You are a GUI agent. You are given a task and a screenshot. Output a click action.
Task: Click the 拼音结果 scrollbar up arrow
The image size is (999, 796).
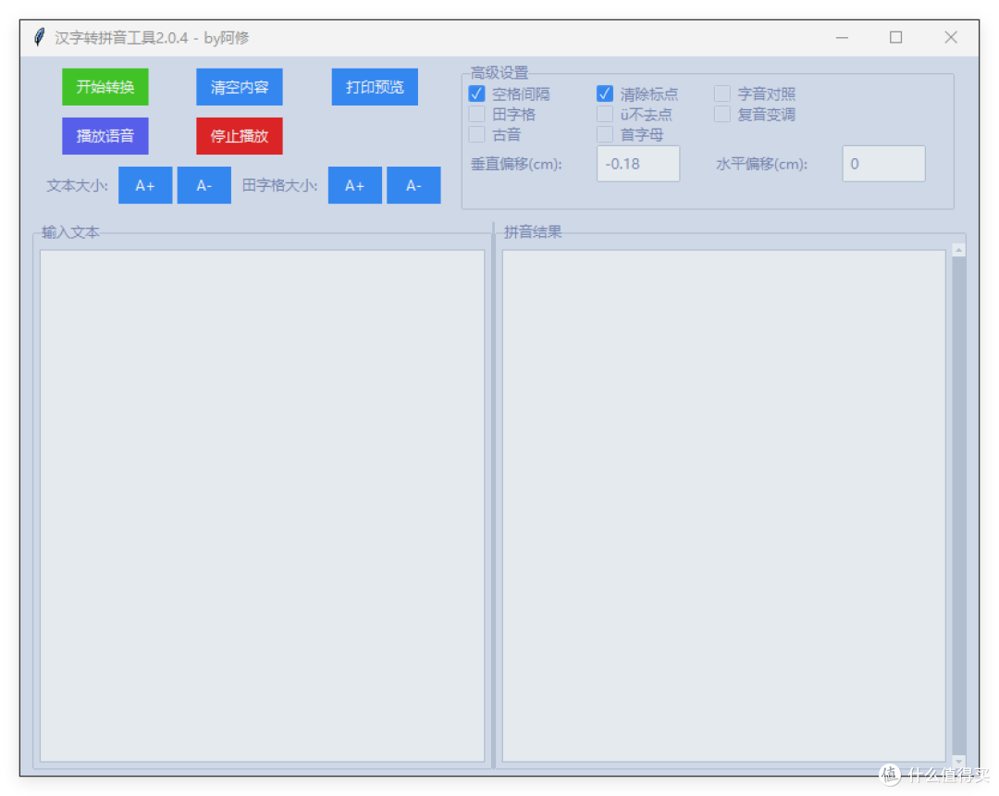pyautogui.click(x=959, y=251)
